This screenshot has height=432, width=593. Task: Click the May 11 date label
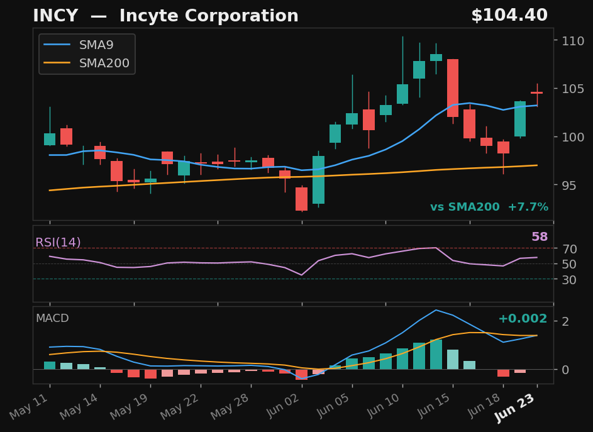tap(30, 406)
